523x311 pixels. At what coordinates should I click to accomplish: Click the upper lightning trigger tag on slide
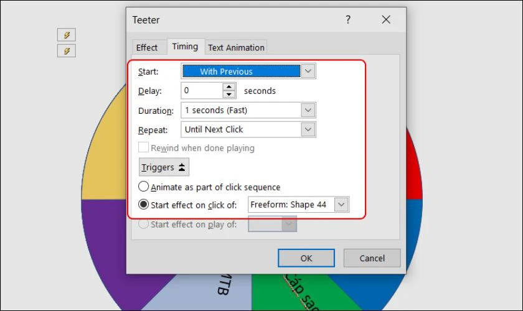click(x=67, y=35)
